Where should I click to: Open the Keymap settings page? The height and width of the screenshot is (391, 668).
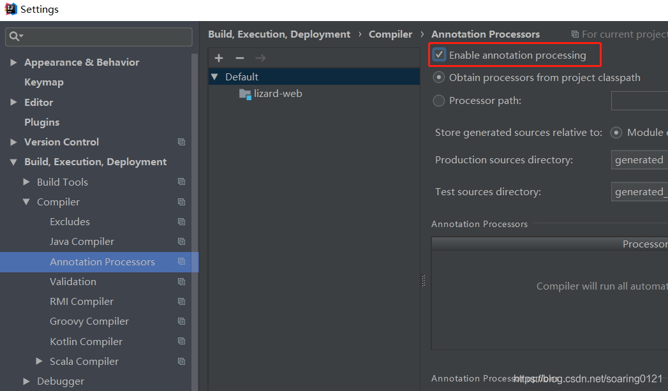point(44,82)
